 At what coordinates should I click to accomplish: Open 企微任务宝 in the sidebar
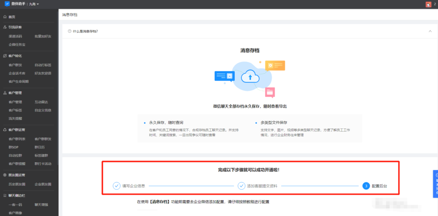tap(17, 44)
